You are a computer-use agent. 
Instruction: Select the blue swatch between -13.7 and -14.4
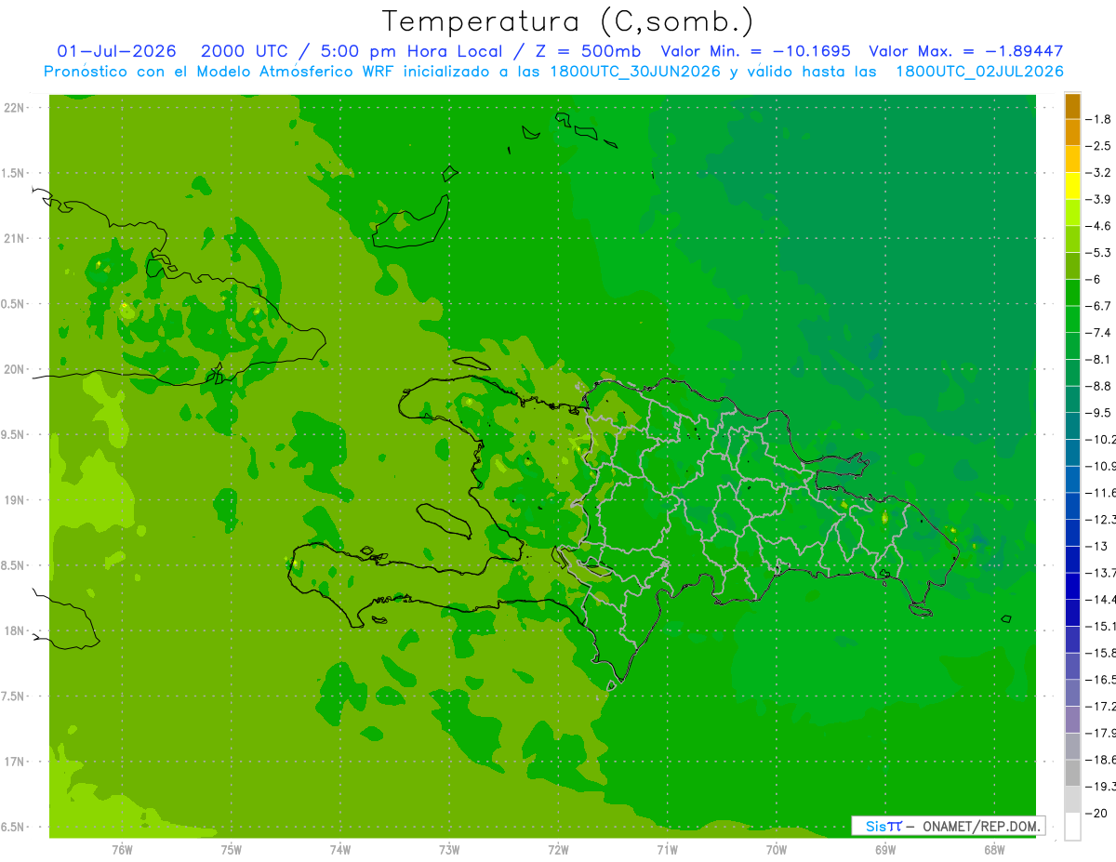point(1072,586)
